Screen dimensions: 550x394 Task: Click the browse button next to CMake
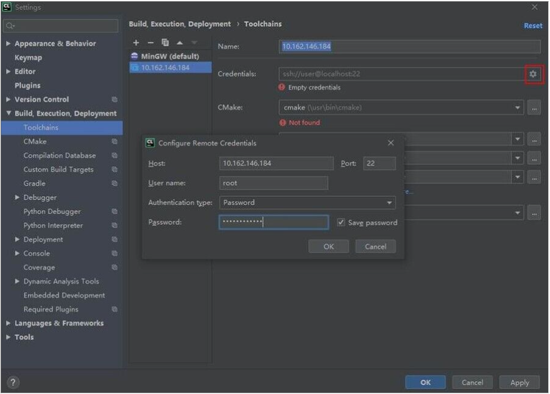click(x=534, y=108)
